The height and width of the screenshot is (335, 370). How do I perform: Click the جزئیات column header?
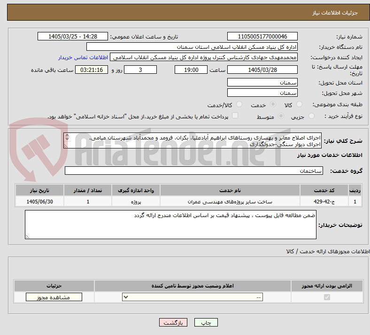(54, 286)
